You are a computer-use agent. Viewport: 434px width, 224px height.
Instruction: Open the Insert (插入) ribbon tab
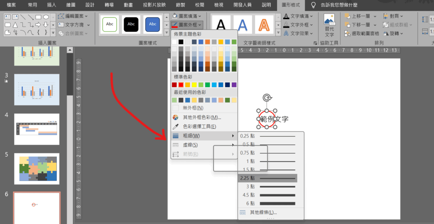(52, 5)
